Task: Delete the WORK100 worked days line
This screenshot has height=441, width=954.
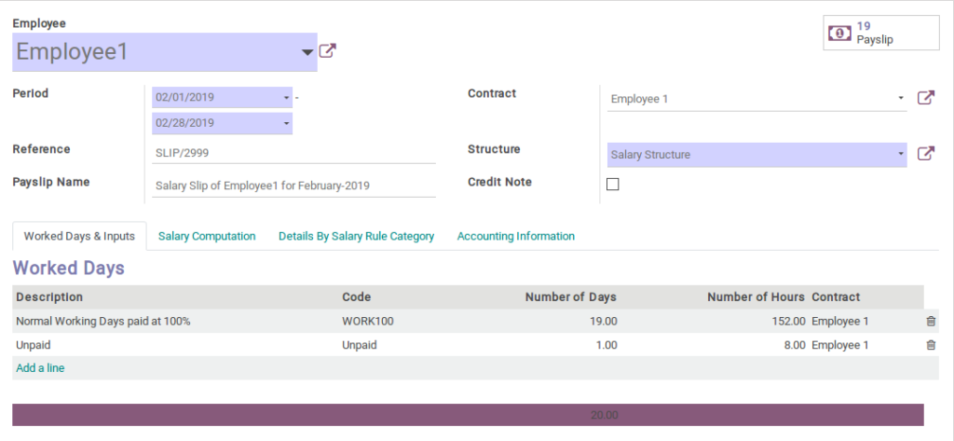Action: point(931,321)
